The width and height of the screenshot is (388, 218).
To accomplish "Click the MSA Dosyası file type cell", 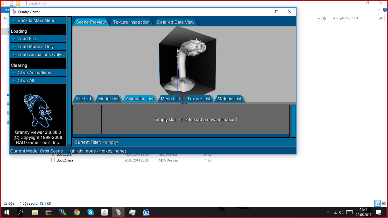I will tap(168, 160).
